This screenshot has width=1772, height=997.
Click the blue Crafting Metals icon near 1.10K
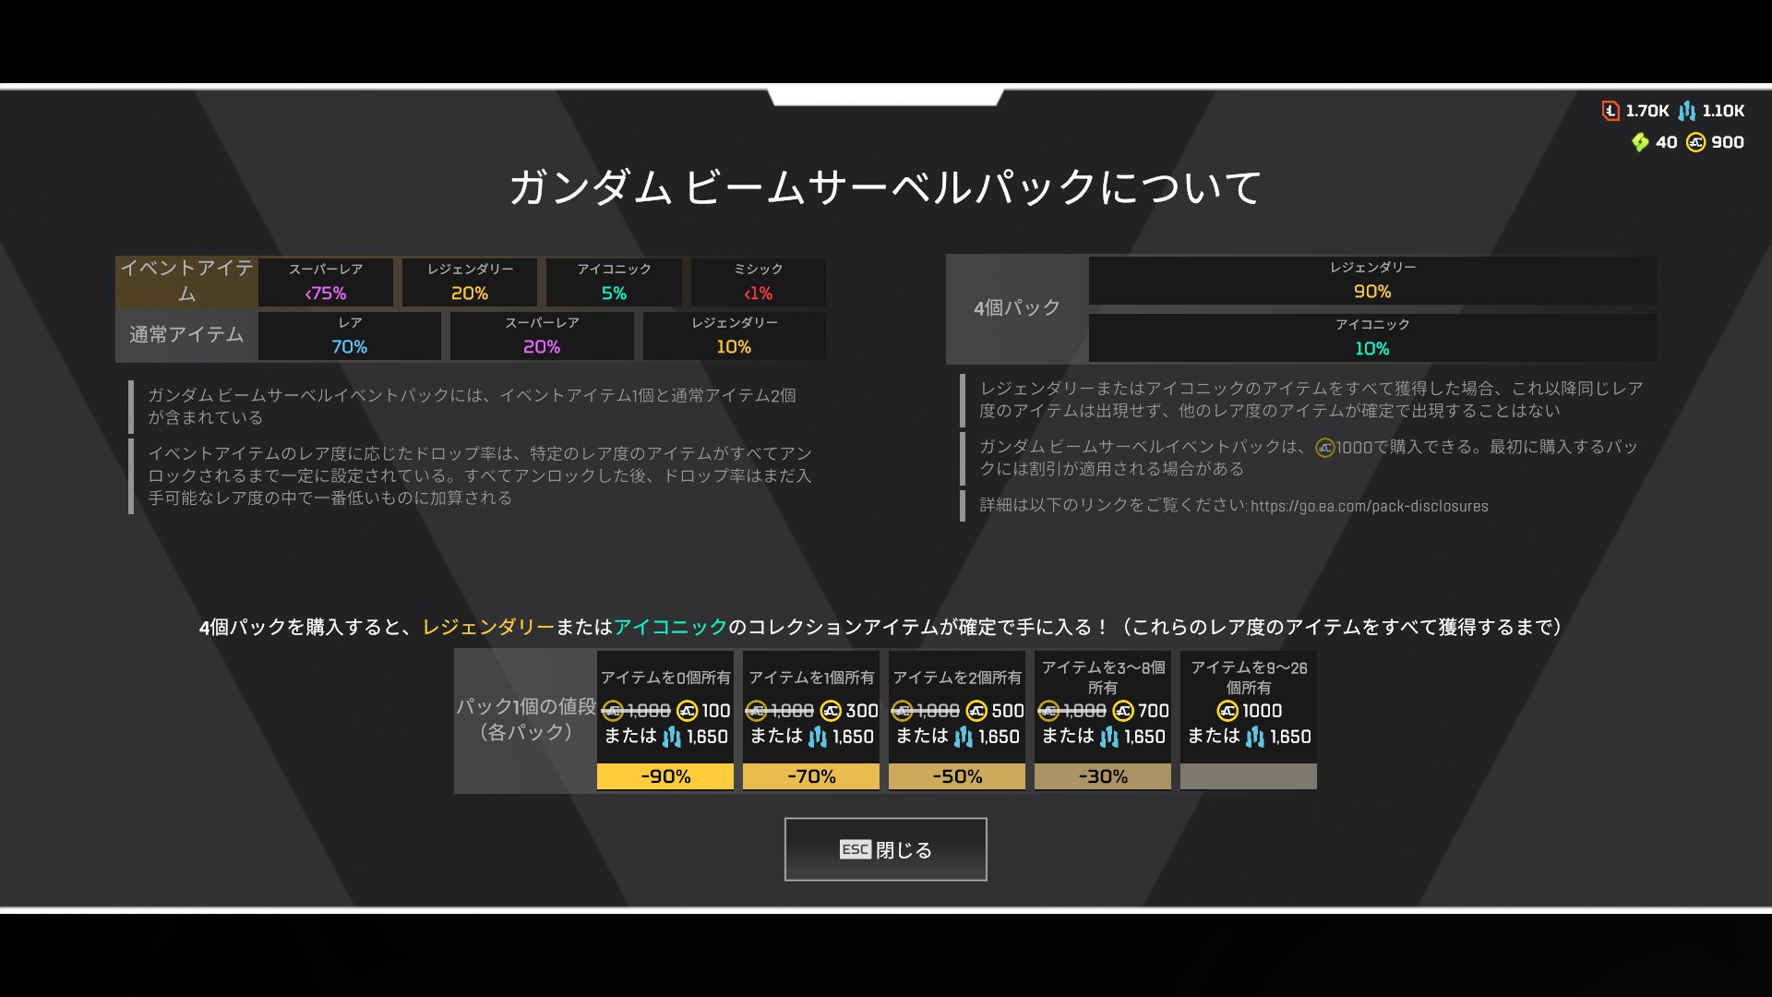tap(1687, 111)
